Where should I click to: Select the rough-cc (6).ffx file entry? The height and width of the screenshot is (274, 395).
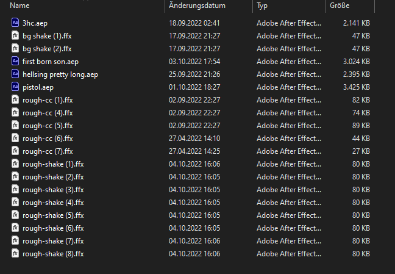(48, 138)
